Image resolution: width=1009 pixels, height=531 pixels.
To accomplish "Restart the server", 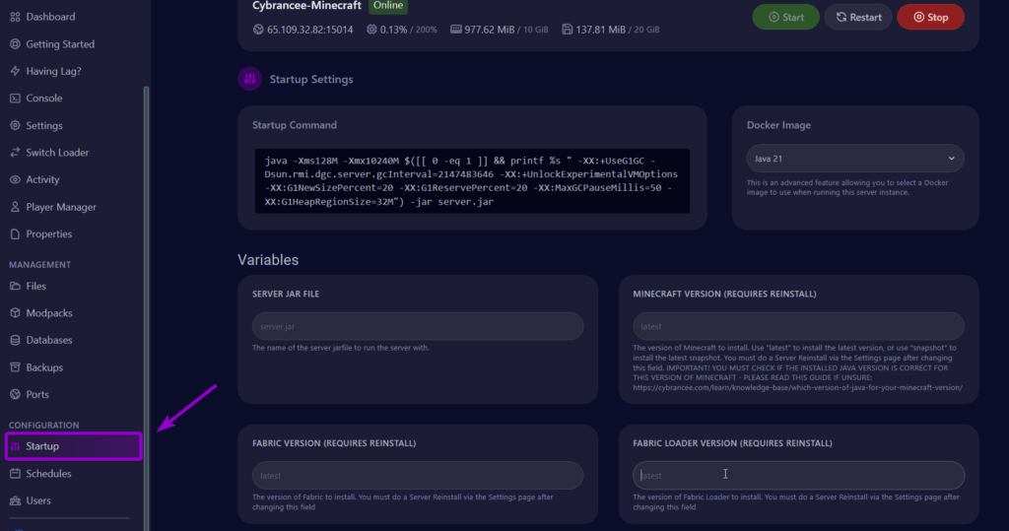I will (858, 18).
